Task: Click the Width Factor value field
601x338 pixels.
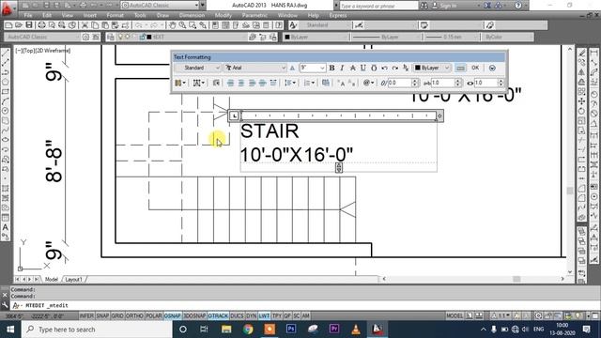Action: point(486,83)
